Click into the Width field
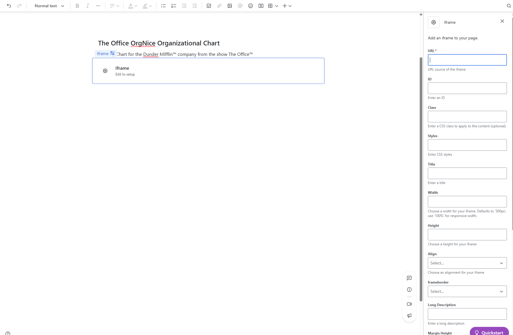This screenshot has height=335, width=513. [467, 202]
